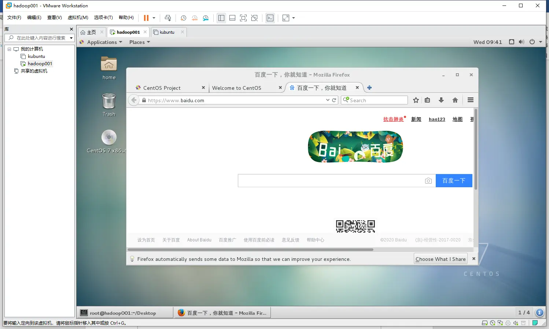Toggle the CentOS volume speaker icon

coord(522,42)
